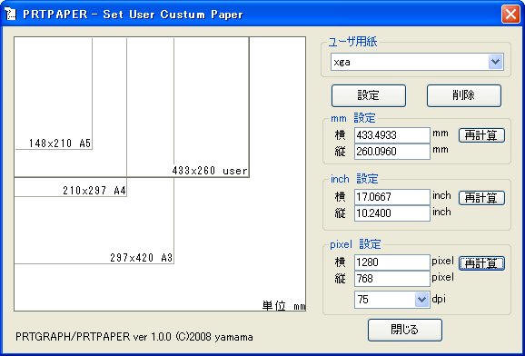Select the xga user paper combo box
Screen dimensions: 525x356
(417, 62)
